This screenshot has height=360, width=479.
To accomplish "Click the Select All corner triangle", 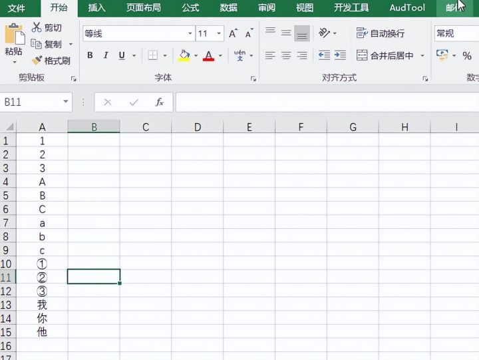I will point(9,126).
